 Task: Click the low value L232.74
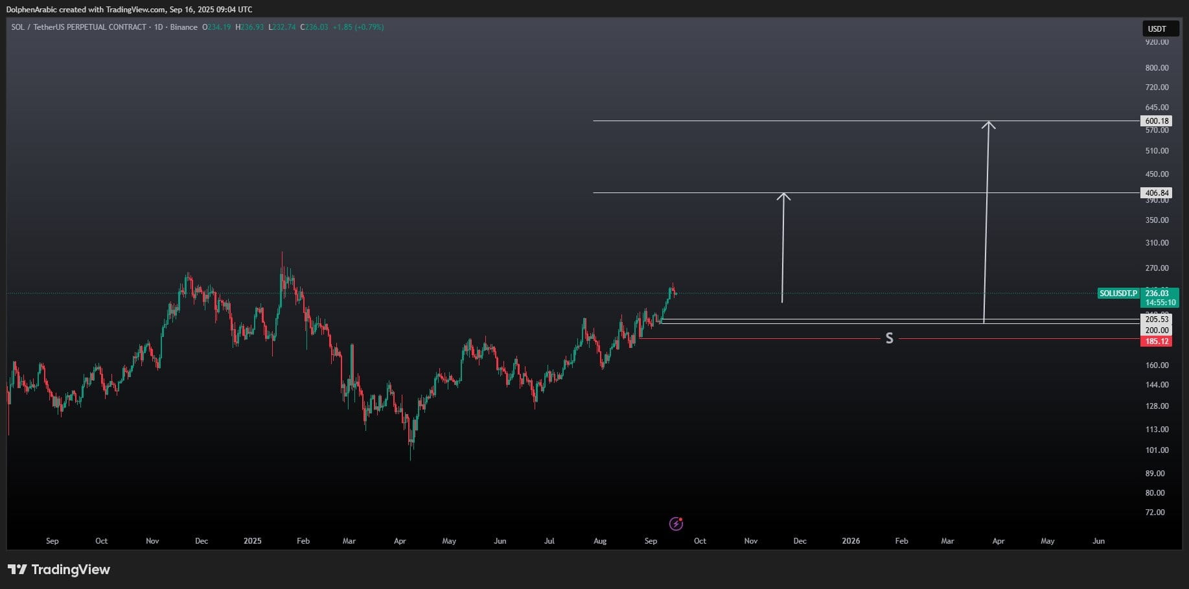(x=282, y=27)
